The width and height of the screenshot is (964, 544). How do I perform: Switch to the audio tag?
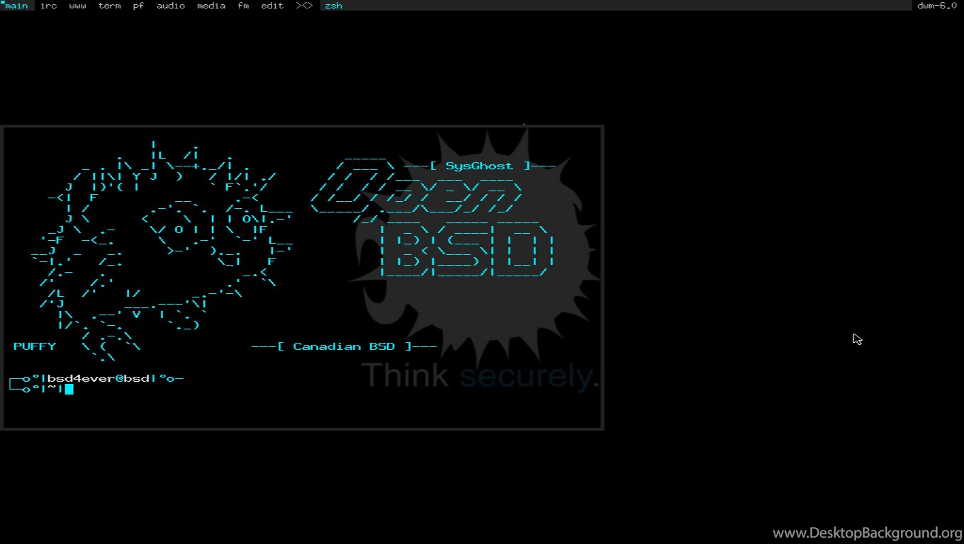pos(170,6)
